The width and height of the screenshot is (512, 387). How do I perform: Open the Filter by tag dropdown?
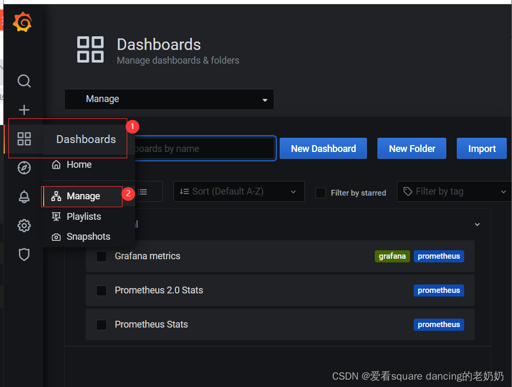tap(454, 191)
